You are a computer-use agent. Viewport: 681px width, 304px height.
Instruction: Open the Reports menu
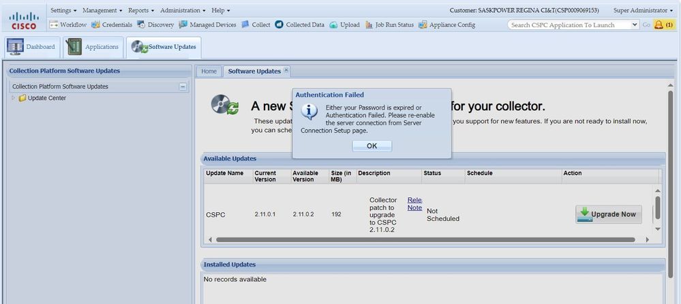tap(141, 10)
